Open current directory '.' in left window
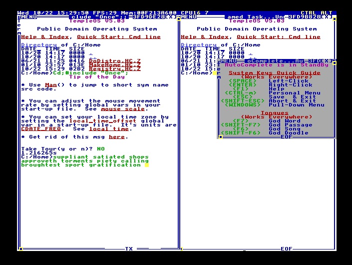 [91, 53]
